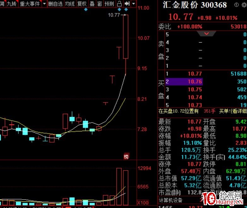The height and width of the screenshot is (208, 247).
Task: Click the 外盘 value 57.48万
Action: [x=191, y=171]
